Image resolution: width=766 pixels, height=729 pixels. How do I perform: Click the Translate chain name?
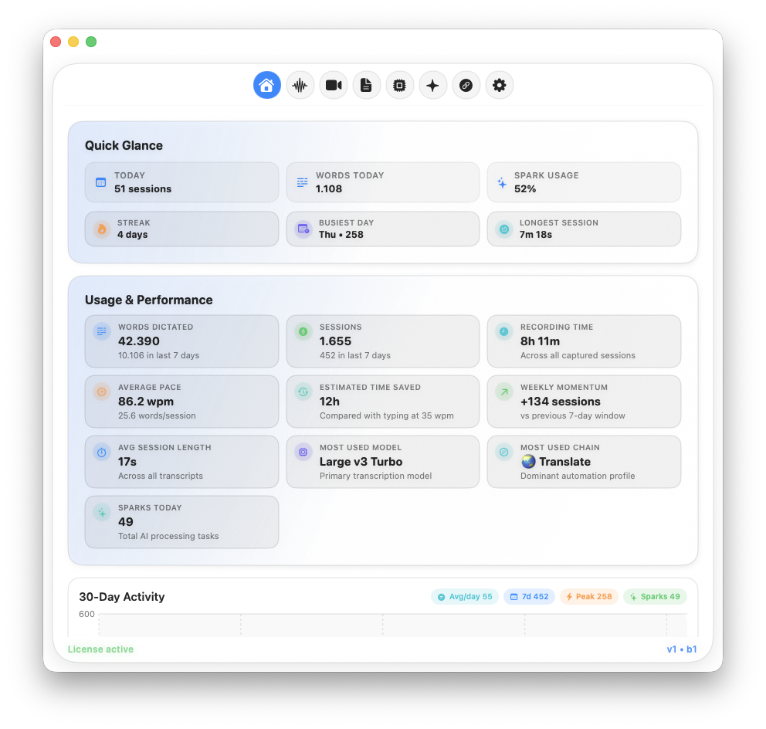pos(564,462)
